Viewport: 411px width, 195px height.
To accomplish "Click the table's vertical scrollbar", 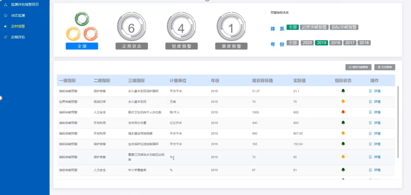I will pyautogui.click(x=398, y=122).
